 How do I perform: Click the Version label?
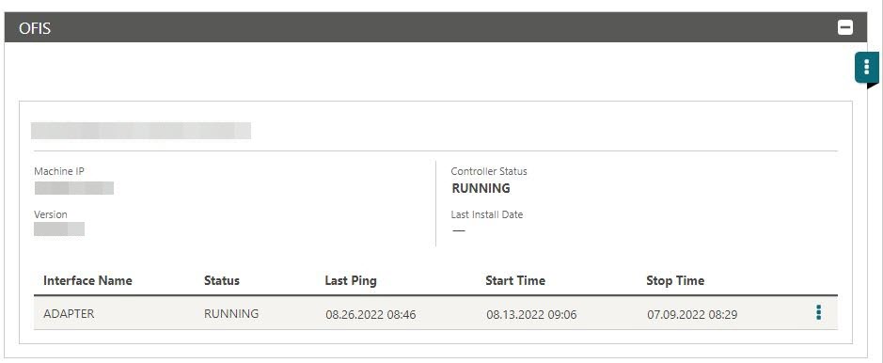pyautogui.click(x=51, y=214)
